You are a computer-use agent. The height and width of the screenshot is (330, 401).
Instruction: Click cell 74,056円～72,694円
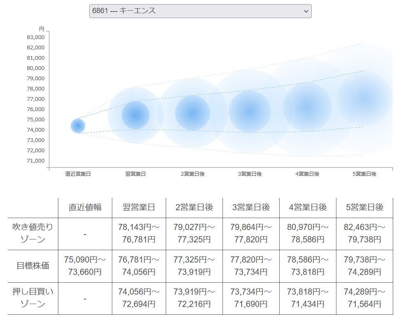click(139, 298)
